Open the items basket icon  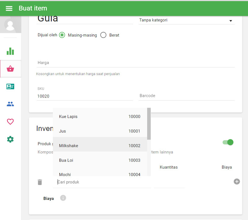coord(10,69)
